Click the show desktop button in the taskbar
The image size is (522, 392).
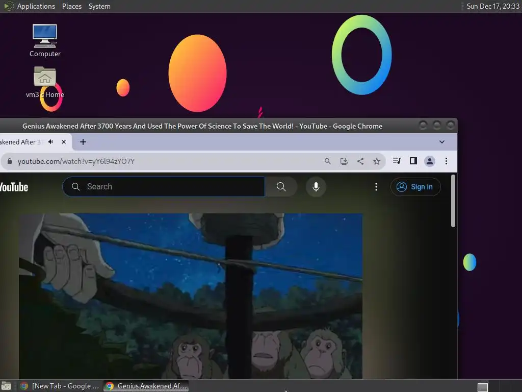click(6, 386)
